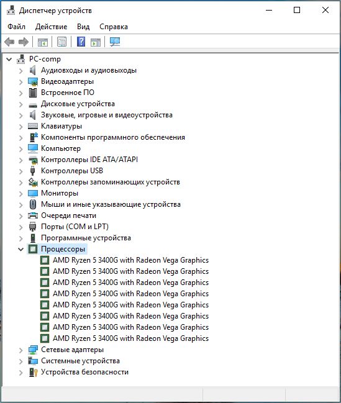Select the PC-comp label

point(45,59)
